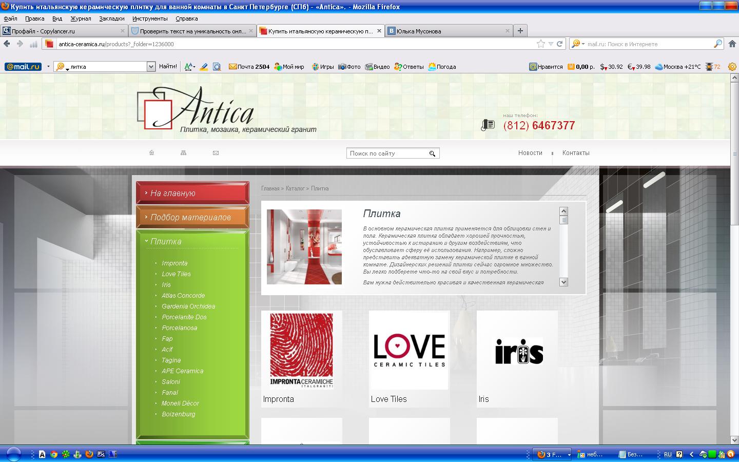Open mail.ru toolbar settings gear

[732, 67]
